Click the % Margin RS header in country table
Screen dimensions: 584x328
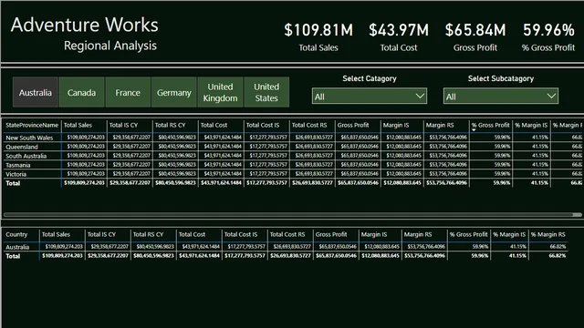point(548,235)
